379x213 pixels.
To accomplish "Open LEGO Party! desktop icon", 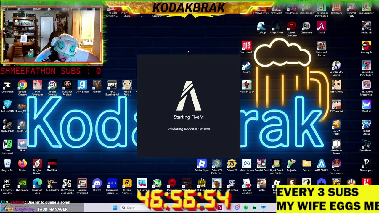I will click(x=336, y=127).
